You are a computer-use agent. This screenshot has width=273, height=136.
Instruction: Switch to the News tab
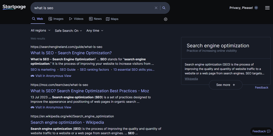pos(95,19)
